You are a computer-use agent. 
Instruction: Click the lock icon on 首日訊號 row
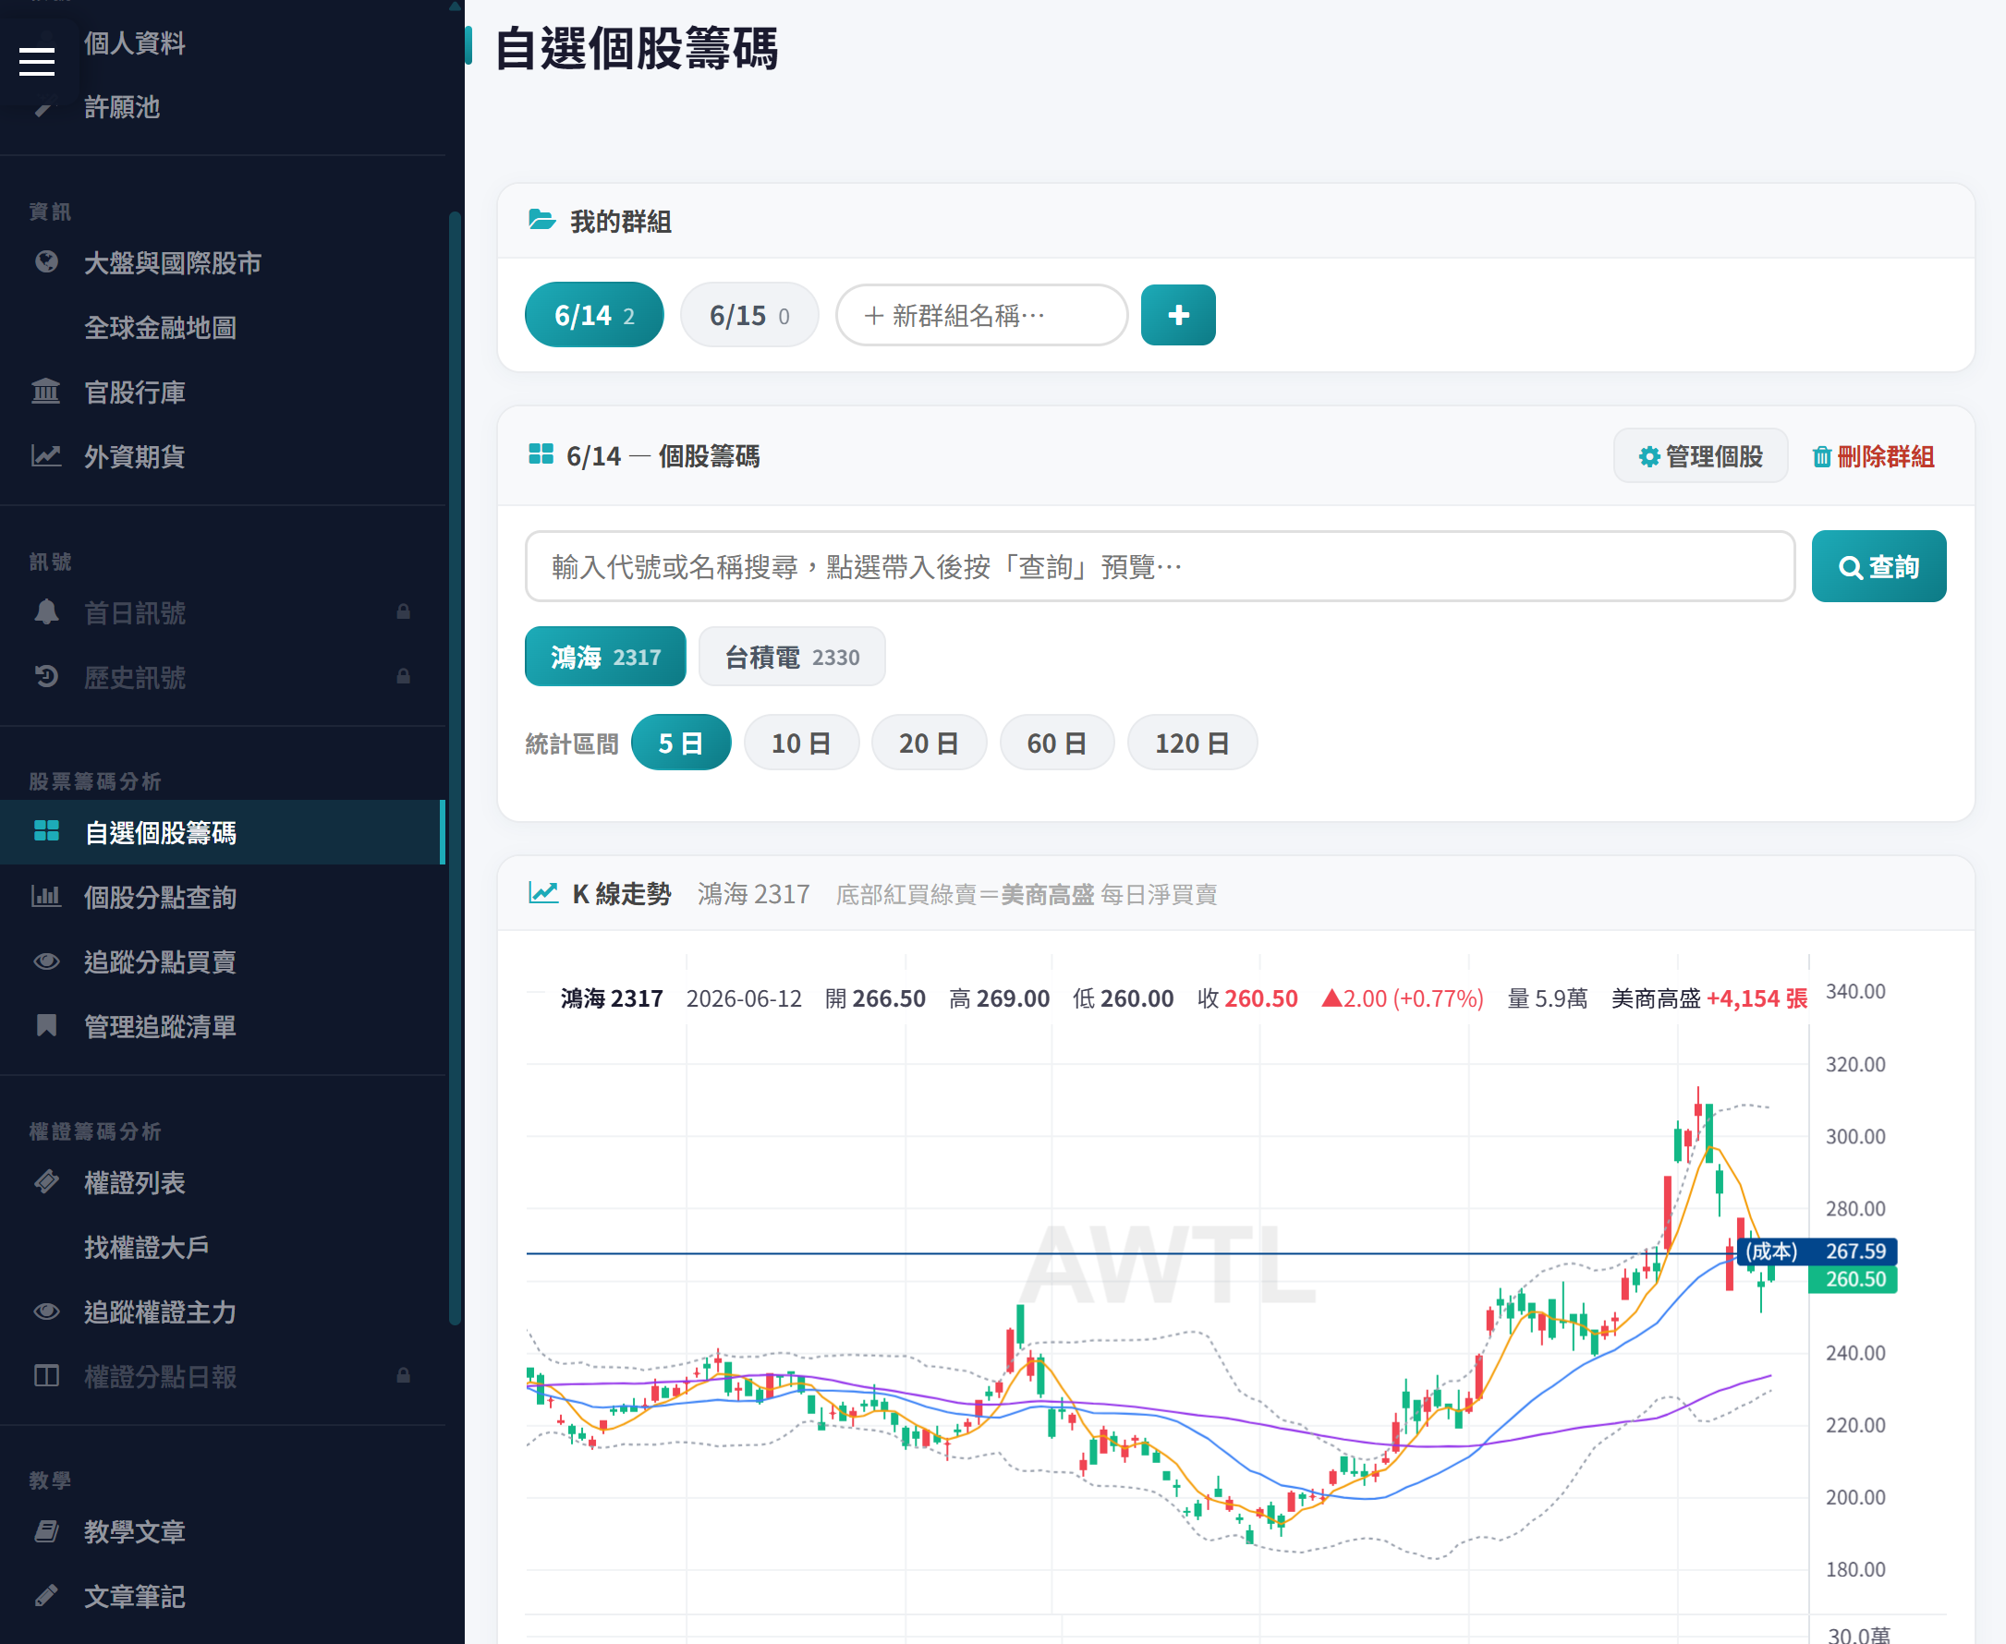point(403,611)
